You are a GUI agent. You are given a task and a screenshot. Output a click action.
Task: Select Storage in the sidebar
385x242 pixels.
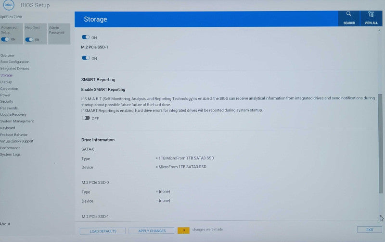pyautogui.click(x=6, y=75)
